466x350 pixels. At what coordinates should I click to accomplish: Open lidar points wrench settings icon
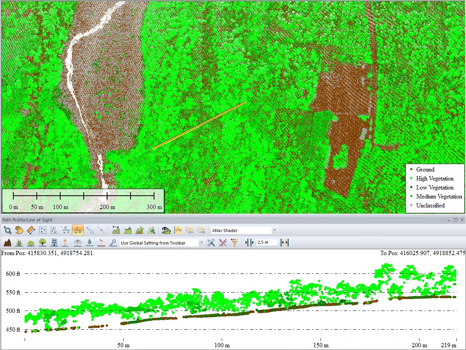click(211, 243)
